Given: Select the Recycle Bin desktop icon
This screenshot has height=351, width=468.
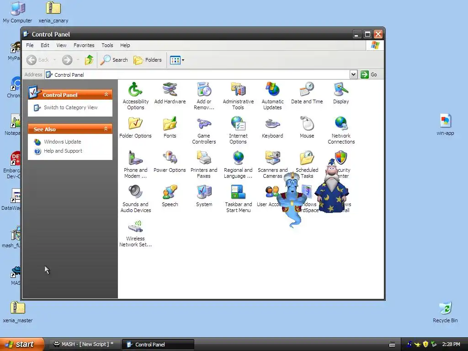Looking at the screenshot, I should pos(445,313).
